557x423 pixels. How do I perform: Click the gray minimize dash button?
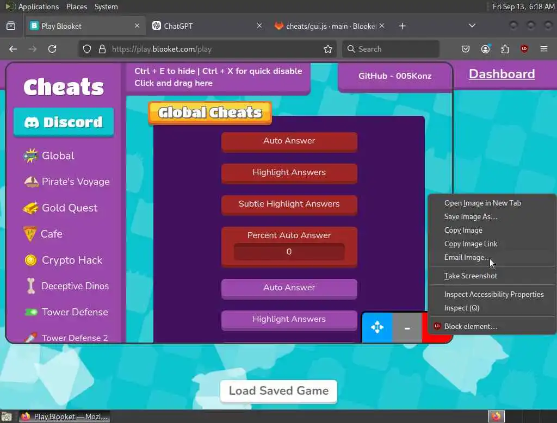point(407,327)
